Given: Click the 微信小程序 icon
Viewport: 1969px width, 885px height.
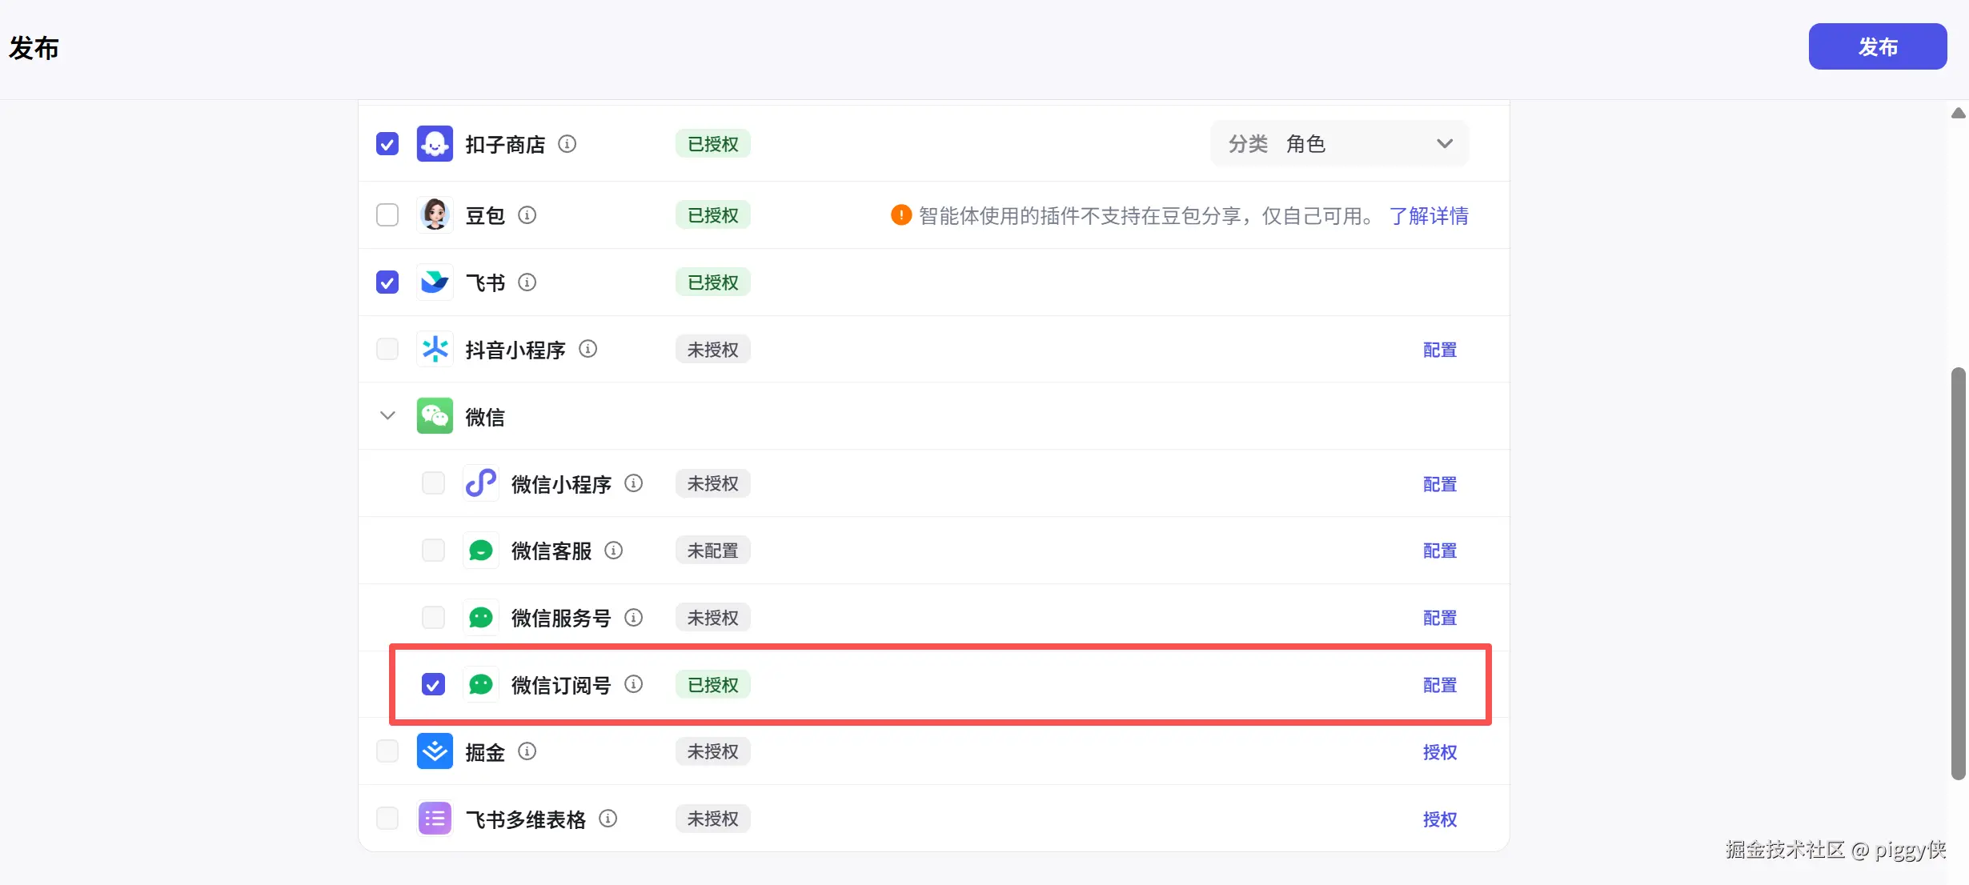Looking at the screenshot, I should (x=480, y=483).
